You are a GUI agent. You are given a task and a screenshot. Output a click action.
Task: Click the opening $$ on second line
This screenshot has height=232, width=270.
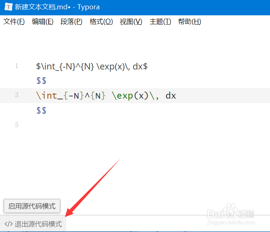41,81
